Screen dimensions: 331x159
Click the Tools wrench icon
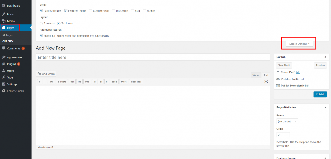tap(4, 77)
